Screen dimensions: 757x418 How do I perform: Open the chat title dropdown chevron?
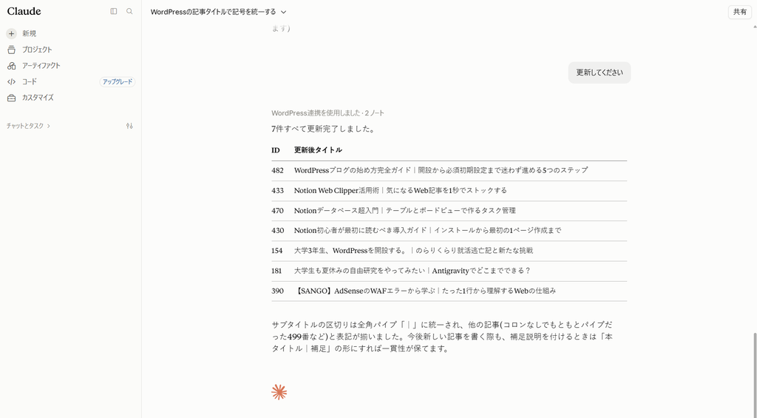click(x=283, y=12)
